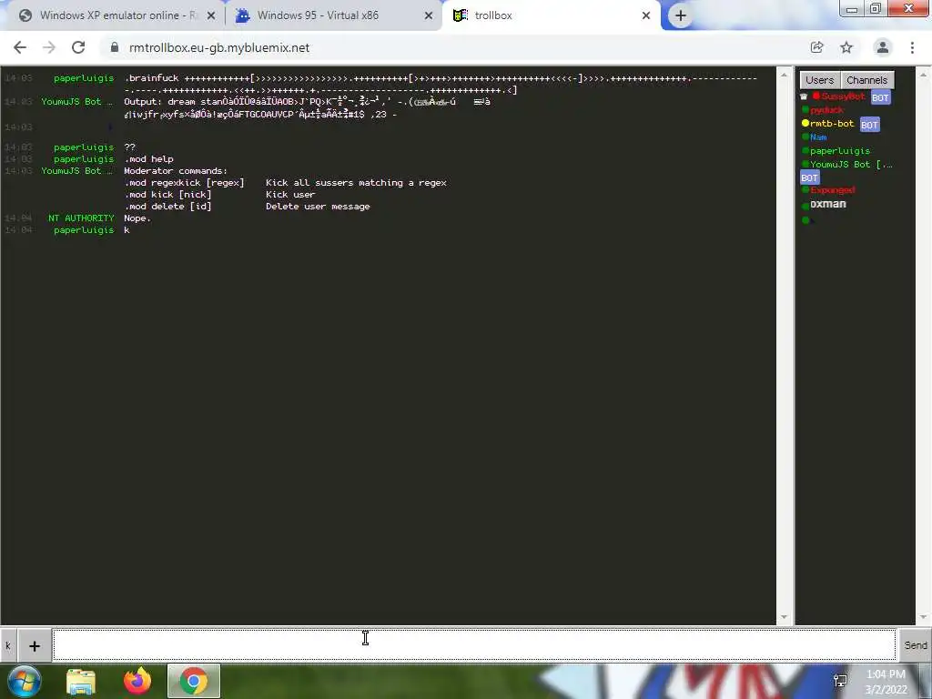932x699 pixels.
Task: Click NT AUTHORITY username in chat
Action: pos(81,218)
